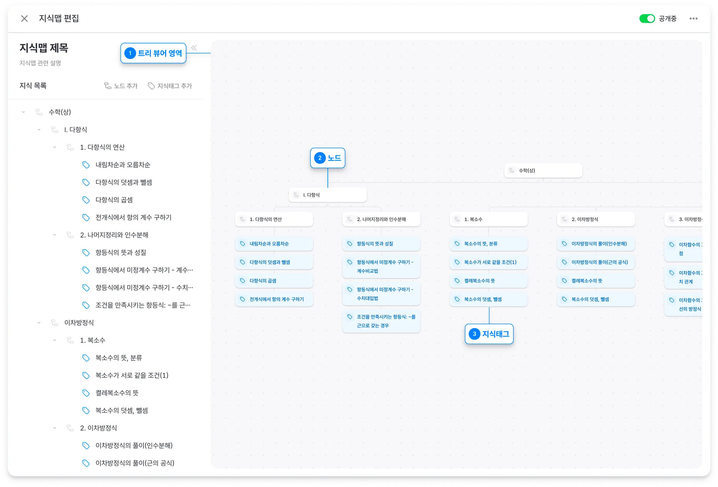Click node icon beside 2. 나머지정리와 인수분해 in tree
Image resolution: width=718 pixels, height=487 pixels.
click(70, 235)
